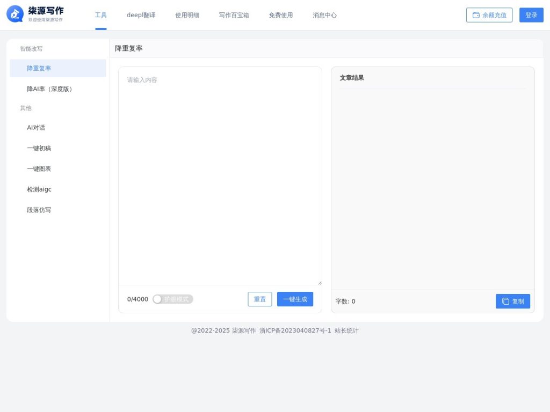Select 降AI率（深度版） in the sidebar
Screen dimensions: 550x412
click(x=58, y=89)
